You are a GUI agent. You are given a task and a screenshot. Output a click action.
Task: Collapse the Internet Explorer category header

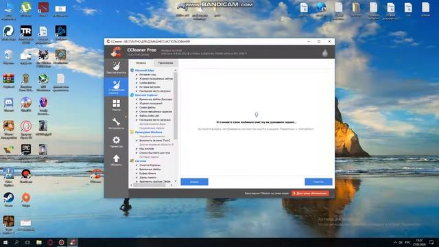(x=146, y=95)
